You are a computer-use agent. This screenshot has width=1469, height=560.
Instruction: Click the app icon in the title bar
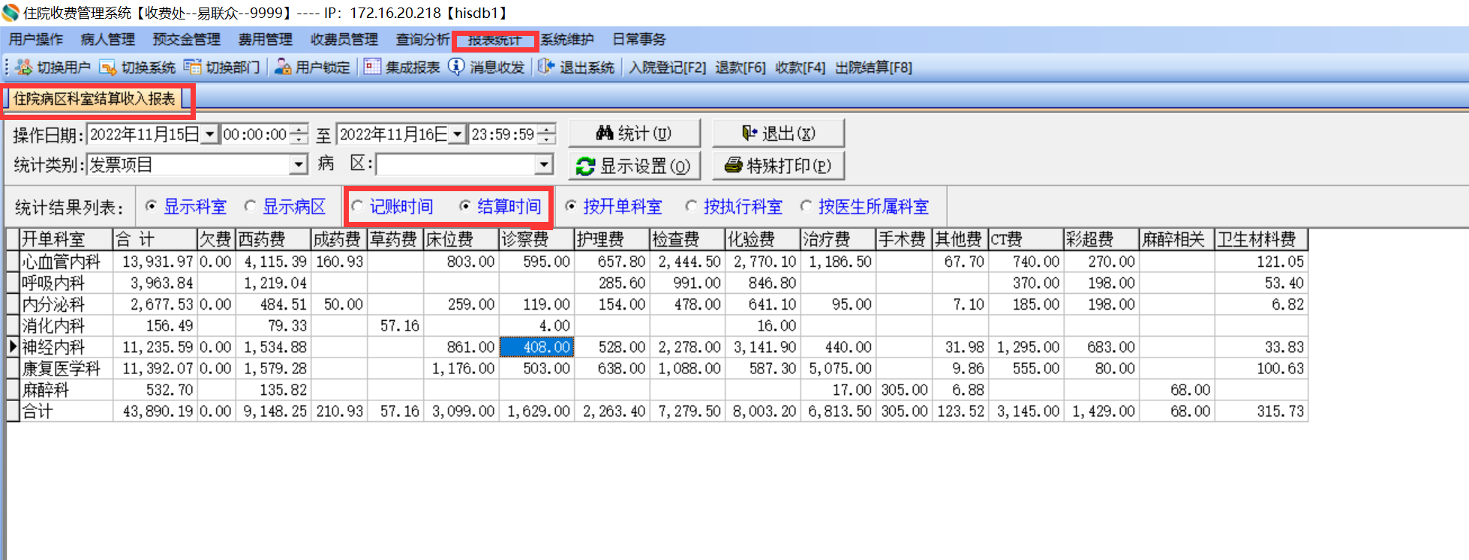(x=10, y=13)
